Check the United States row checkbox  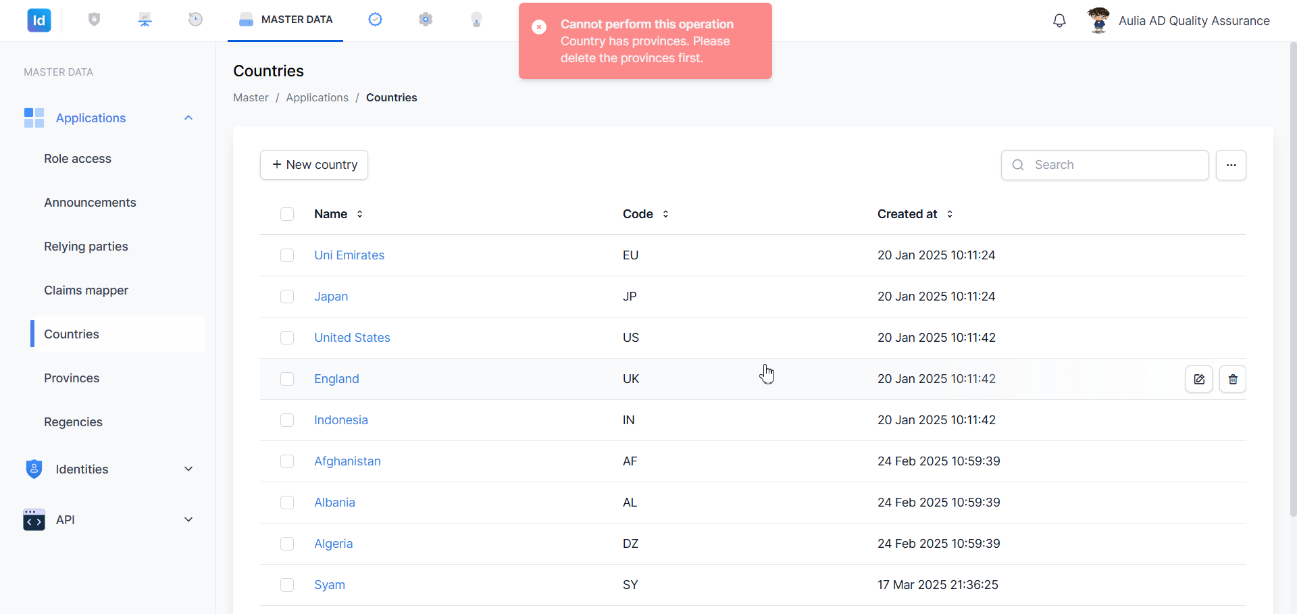[x=287, y=338]
